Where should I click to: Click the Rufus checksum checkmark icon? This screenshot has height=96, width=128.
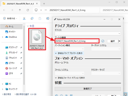[103, 41]
